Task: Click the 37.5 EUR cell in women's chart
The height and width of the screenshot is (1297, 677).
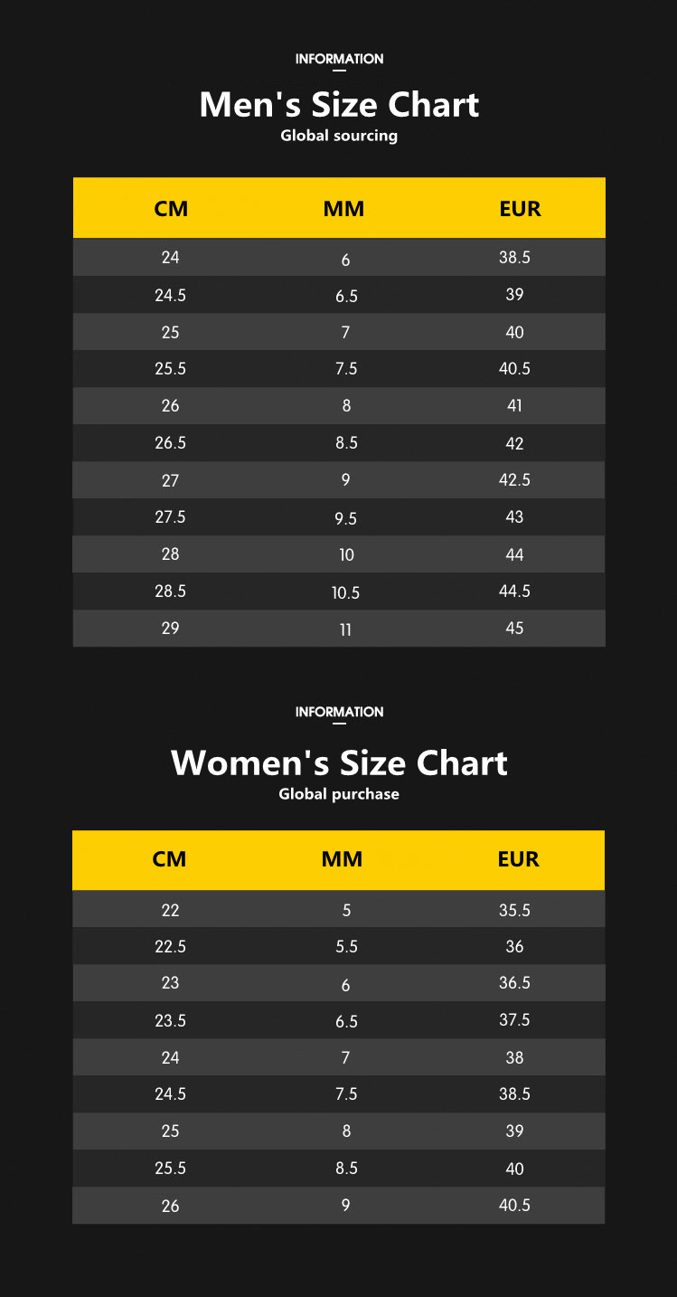Action: 514,1020
